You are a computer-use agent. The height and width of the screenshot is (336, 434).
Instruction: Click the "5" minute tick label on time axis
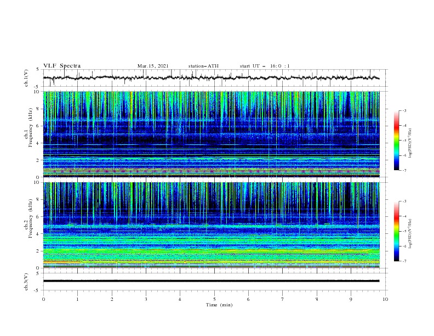coord(214,299)
